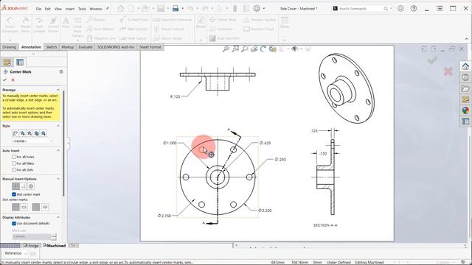
Task: Insert a Weld Symbol
Action: 133,29
